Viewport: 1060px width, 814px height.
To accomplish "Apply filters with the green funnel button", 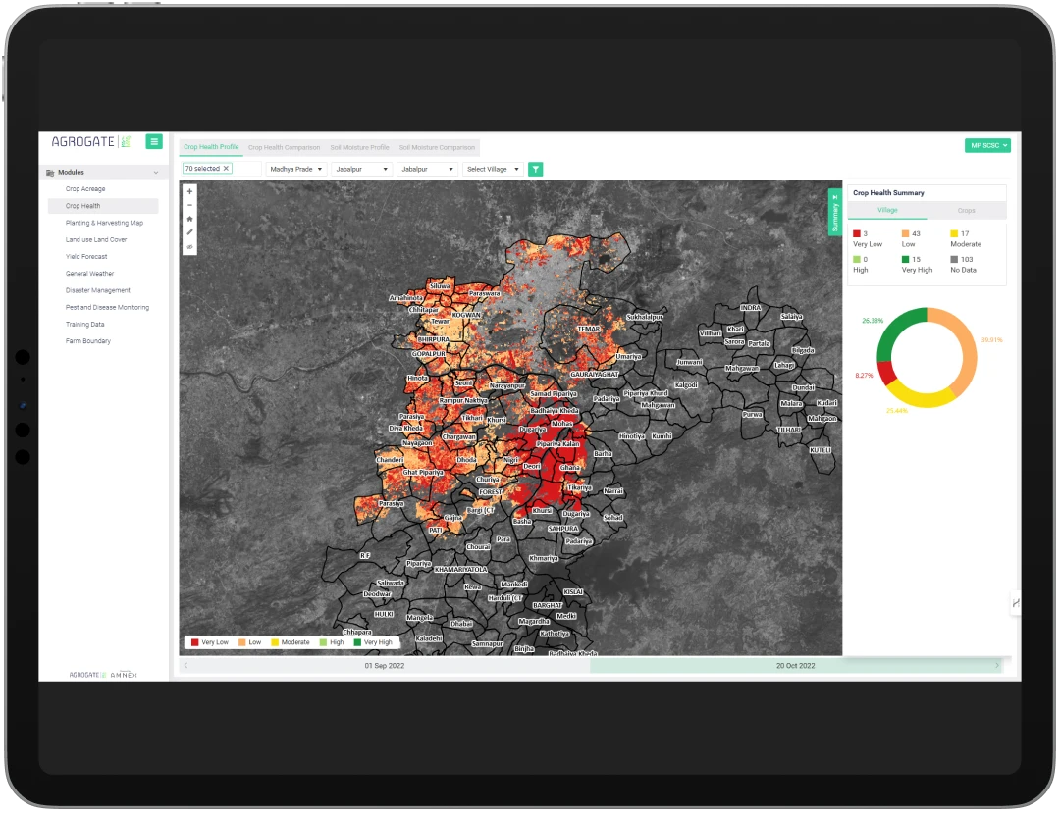I will 536,169.
